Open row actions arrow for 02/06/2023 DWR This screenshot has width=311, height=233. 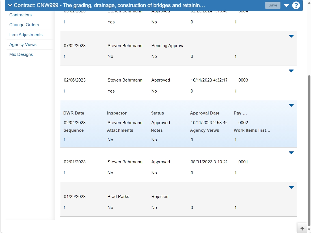pos(291,71)
